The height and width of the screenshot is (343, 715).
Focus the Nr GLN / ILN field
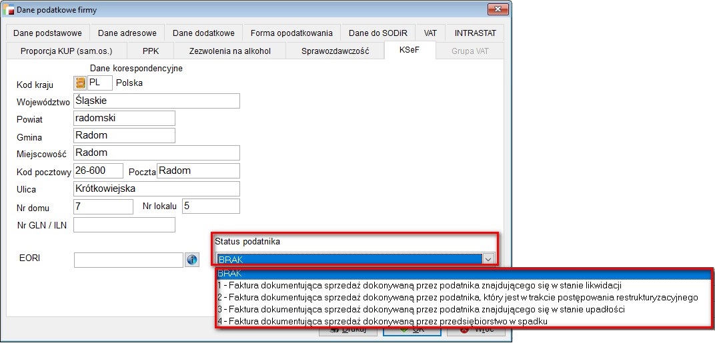point(124,224)
